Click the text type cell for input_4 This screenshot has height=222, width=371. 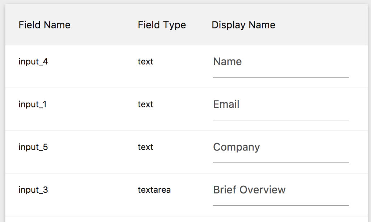click(145, 62)
